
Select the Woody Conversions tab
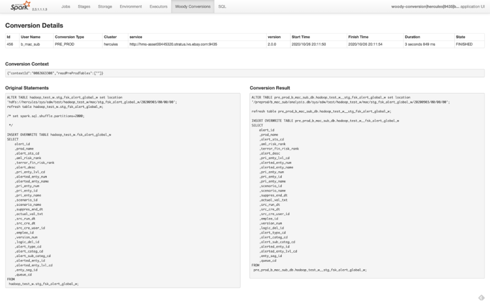click(x=193, y=7)
